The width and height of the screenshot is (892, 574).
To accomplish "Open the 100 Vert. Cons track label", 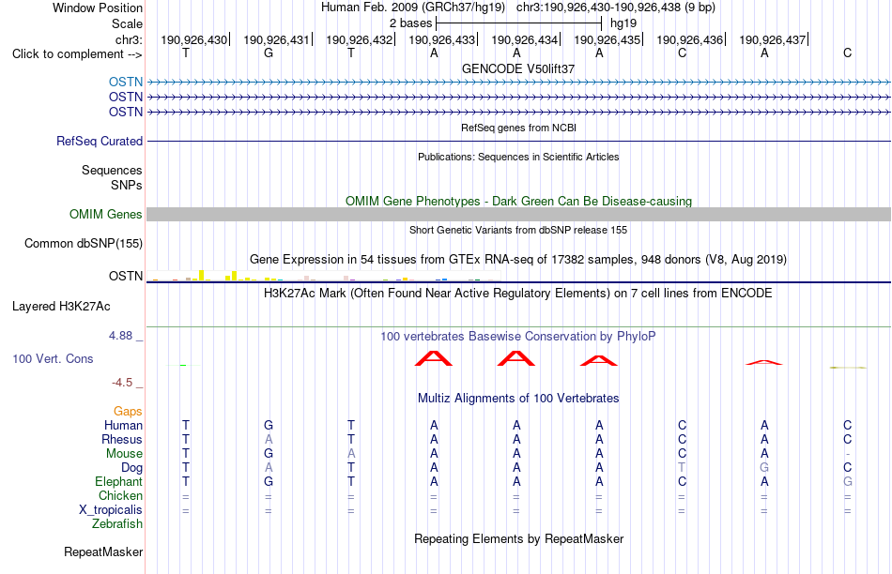I will [53, 358].
